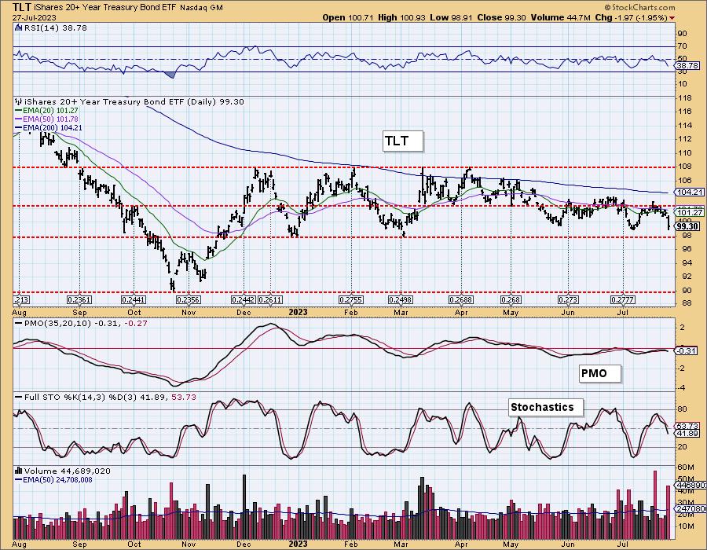Click the 0.2688 yield label
This screenshot has height=550, width=707.
(x=461, y=300)
